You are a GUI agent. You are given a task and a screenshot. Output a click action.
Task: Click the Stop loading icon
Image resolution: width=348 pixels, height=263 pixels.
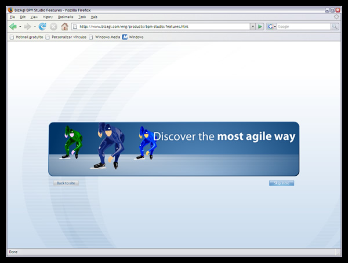53,27
